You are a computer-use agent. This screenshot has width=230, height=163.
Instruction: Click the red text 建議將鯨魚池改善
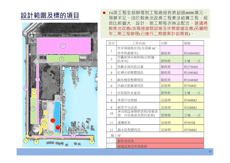coord(158,26)
